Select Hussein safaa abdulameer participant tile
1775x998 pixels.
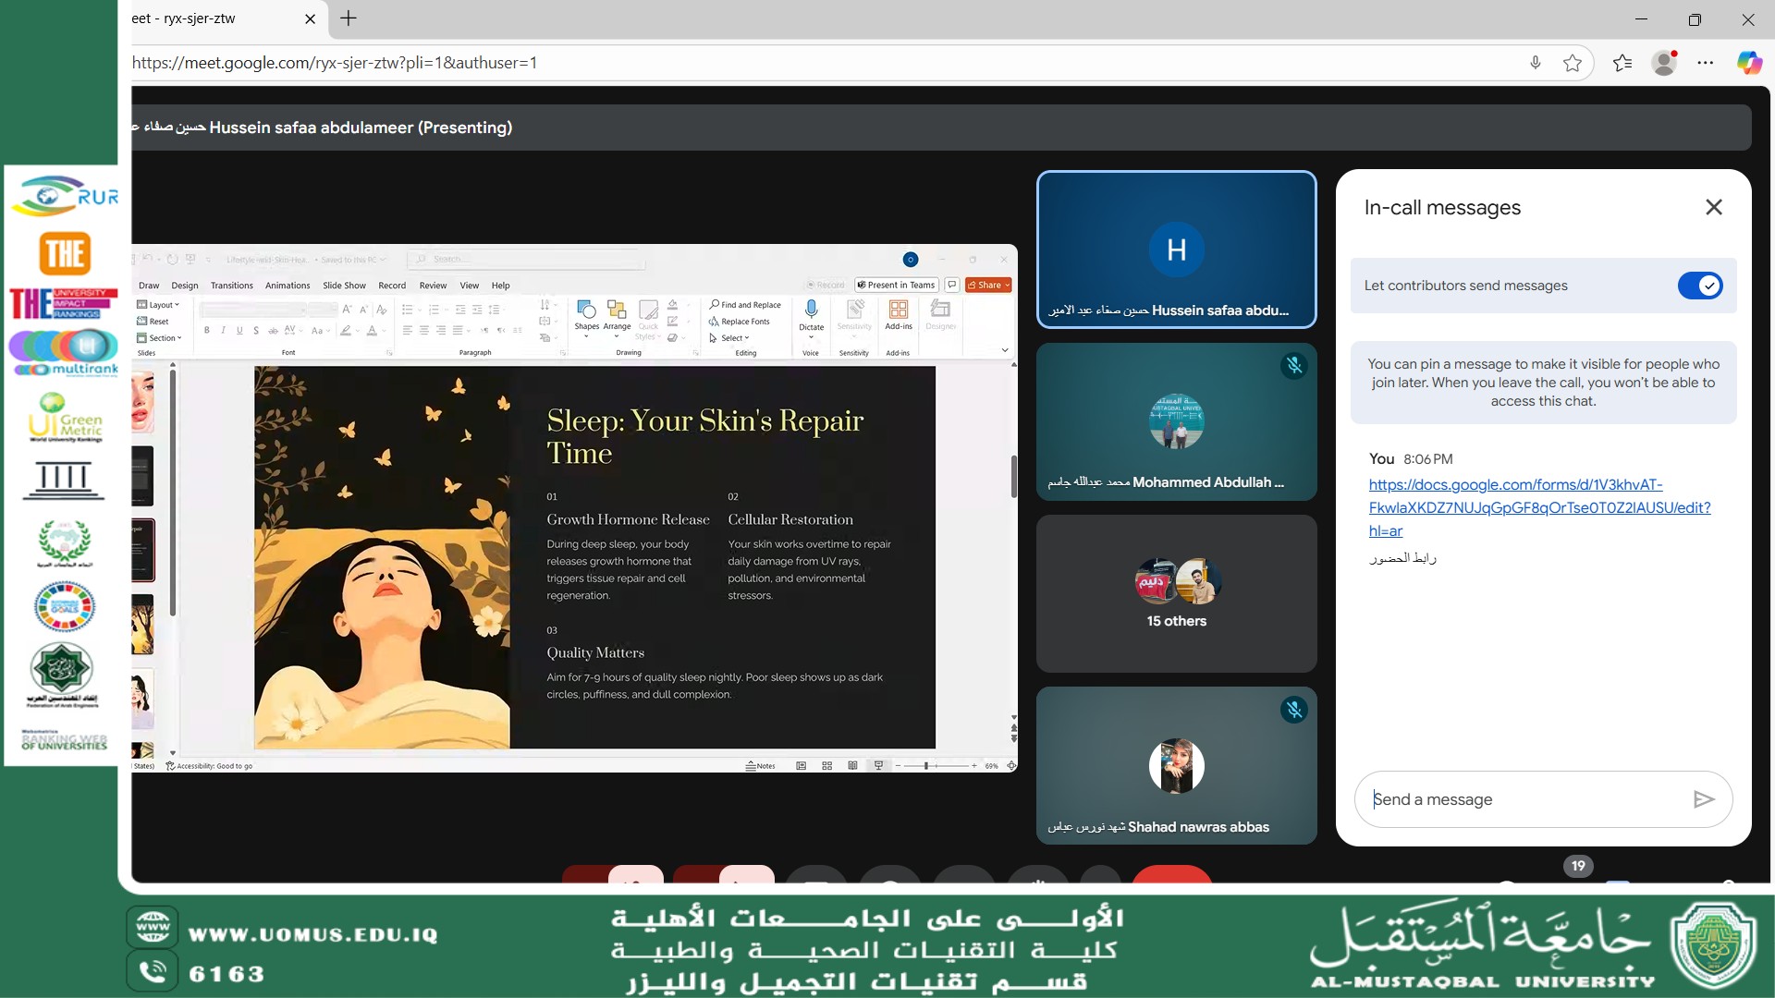click(1176, 249)
